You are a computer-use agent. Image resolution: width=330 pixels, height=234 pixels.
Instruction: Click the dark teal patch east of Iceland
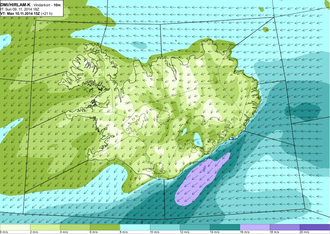302,111
